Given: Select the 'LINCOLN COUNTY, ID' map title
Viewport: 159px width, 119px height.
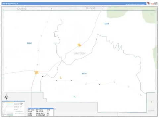Looking at the screenshot, I should coord(10,4).
